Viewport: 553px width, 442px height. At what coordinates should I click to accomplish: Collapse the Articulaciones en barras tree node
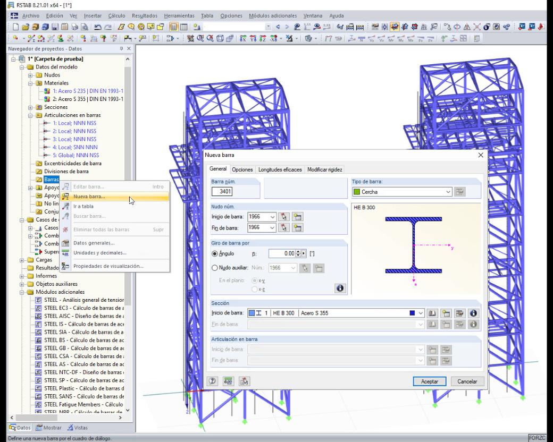[x=31, y=115]
